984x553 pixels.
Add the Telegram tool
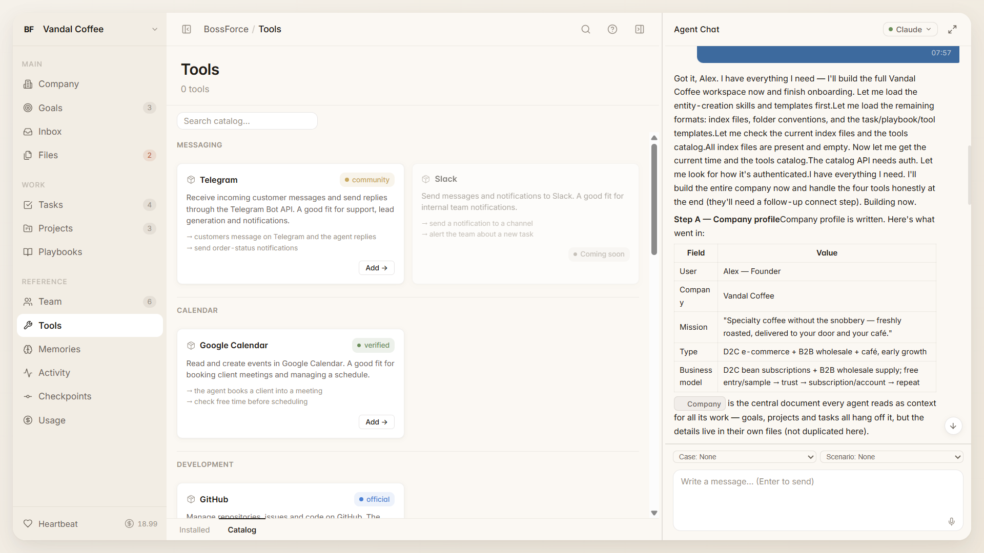[377, 268]
